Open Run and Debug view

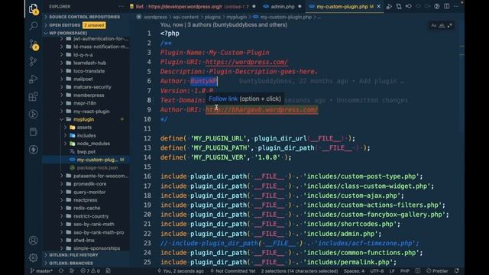pyautogui.click(x=33, y=79)
